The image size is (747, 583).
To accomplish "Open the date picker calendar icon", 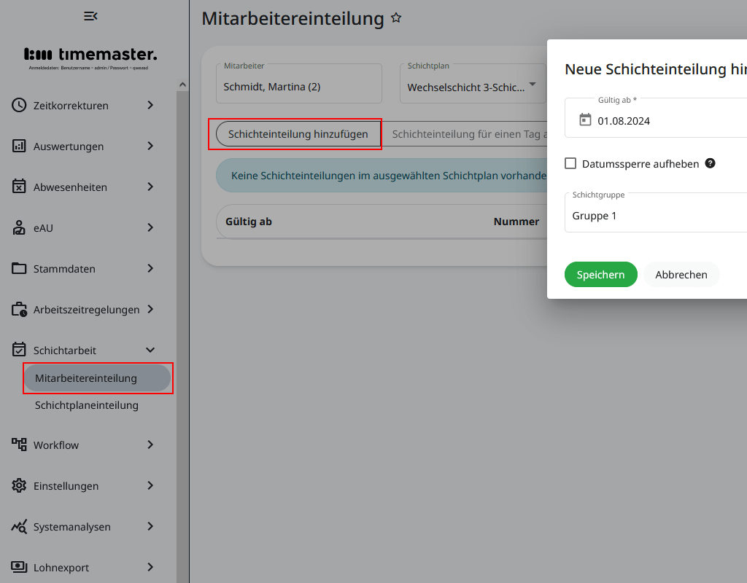I will tap(584, 119).
